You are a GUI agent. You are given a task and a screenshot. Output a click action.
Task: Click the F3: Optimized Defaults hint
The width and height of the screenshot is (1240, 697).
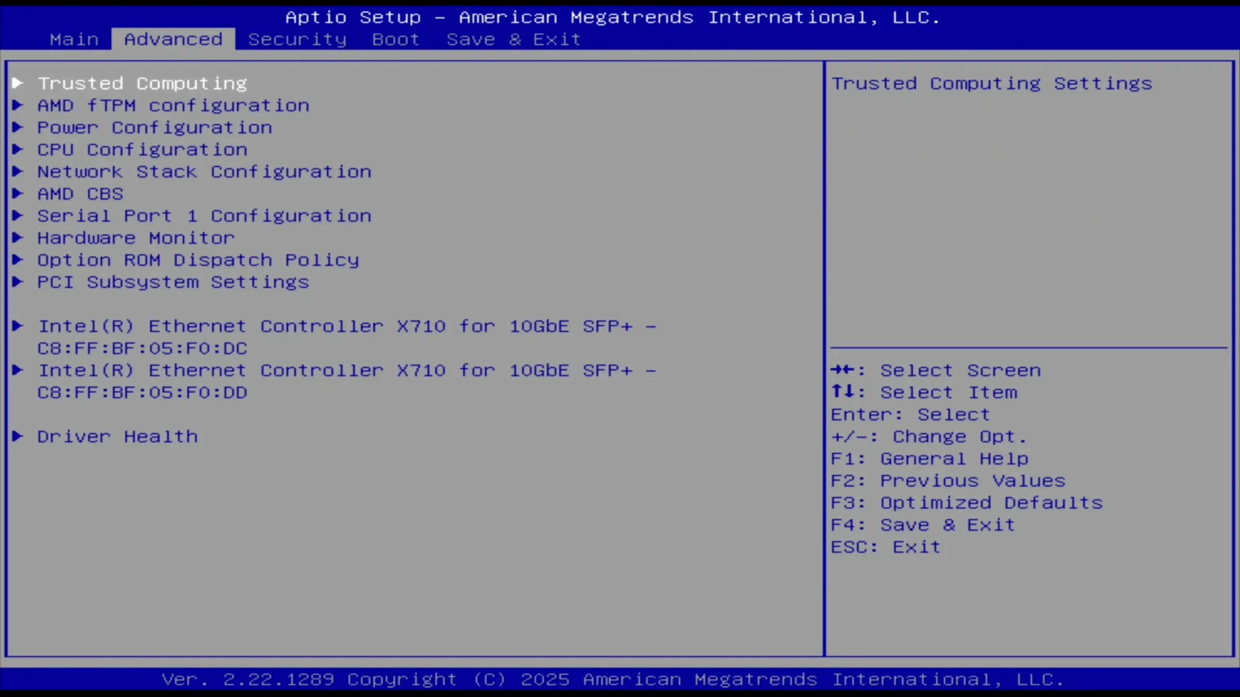click(967, 503)
